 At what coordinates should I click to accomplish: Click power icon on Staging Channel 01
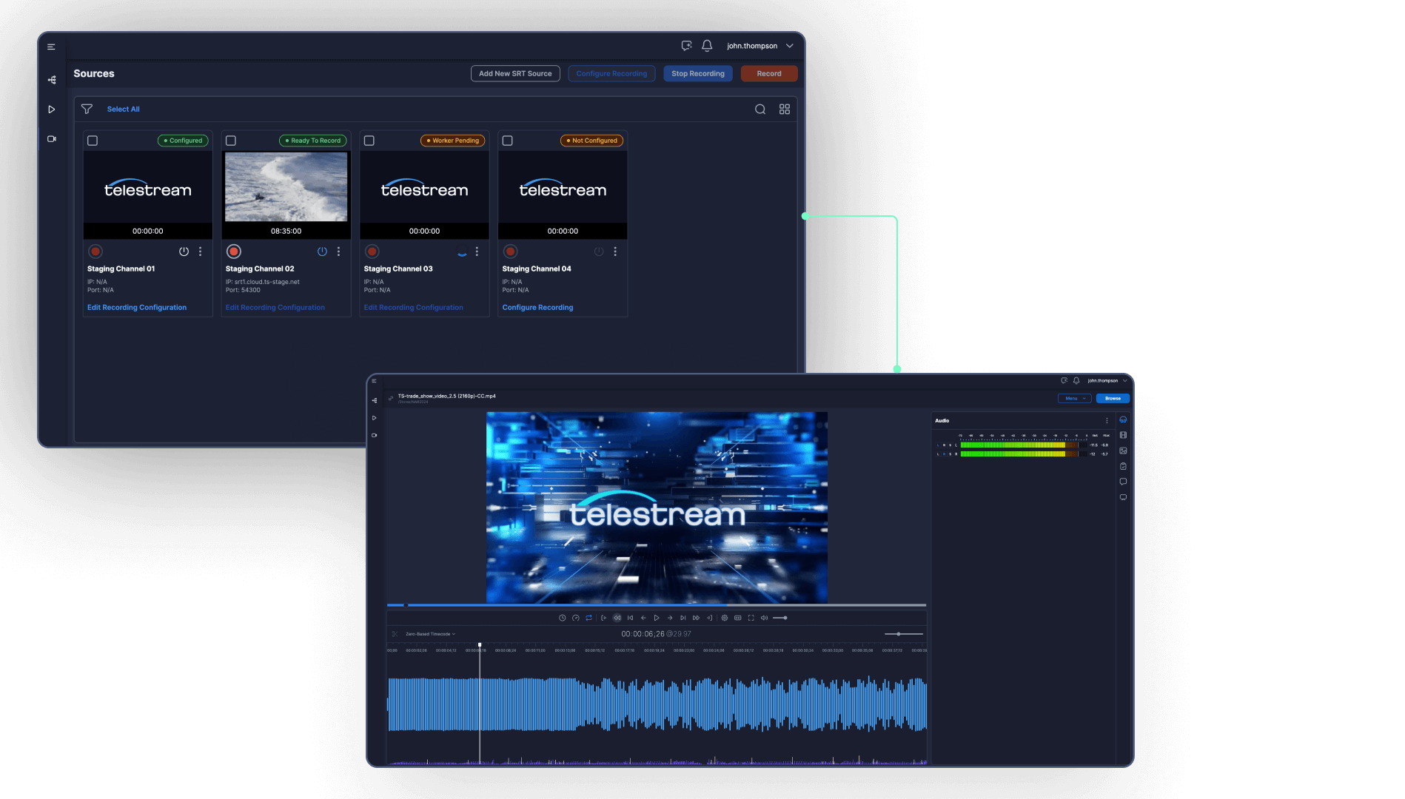184,252
